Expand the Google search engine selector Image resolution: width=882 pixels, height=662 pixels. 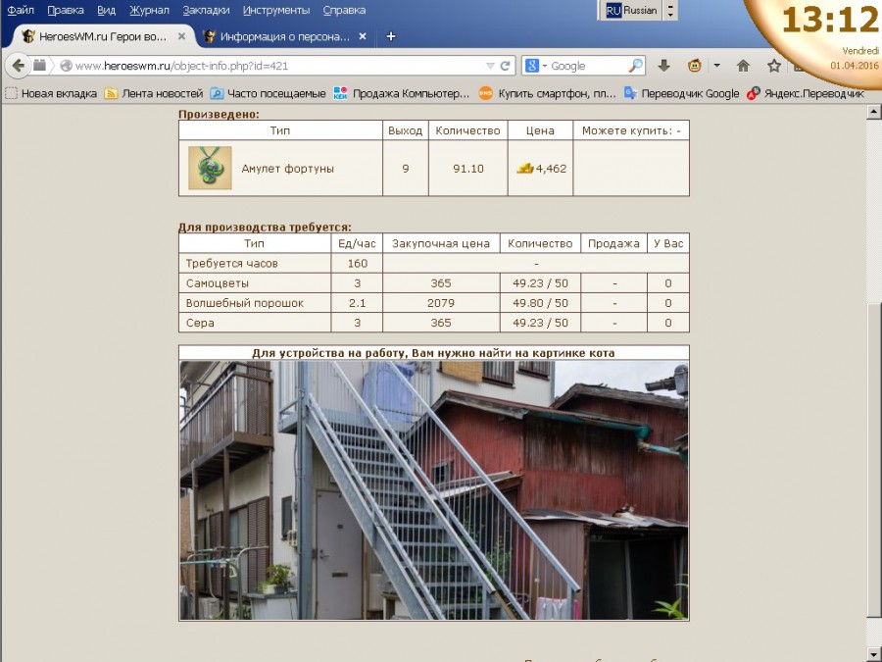coord(537,66)
